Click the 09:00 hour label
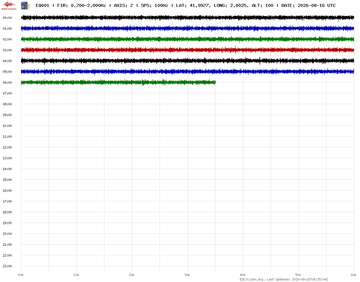Screen dimensions: 360x282 point(7,115)
